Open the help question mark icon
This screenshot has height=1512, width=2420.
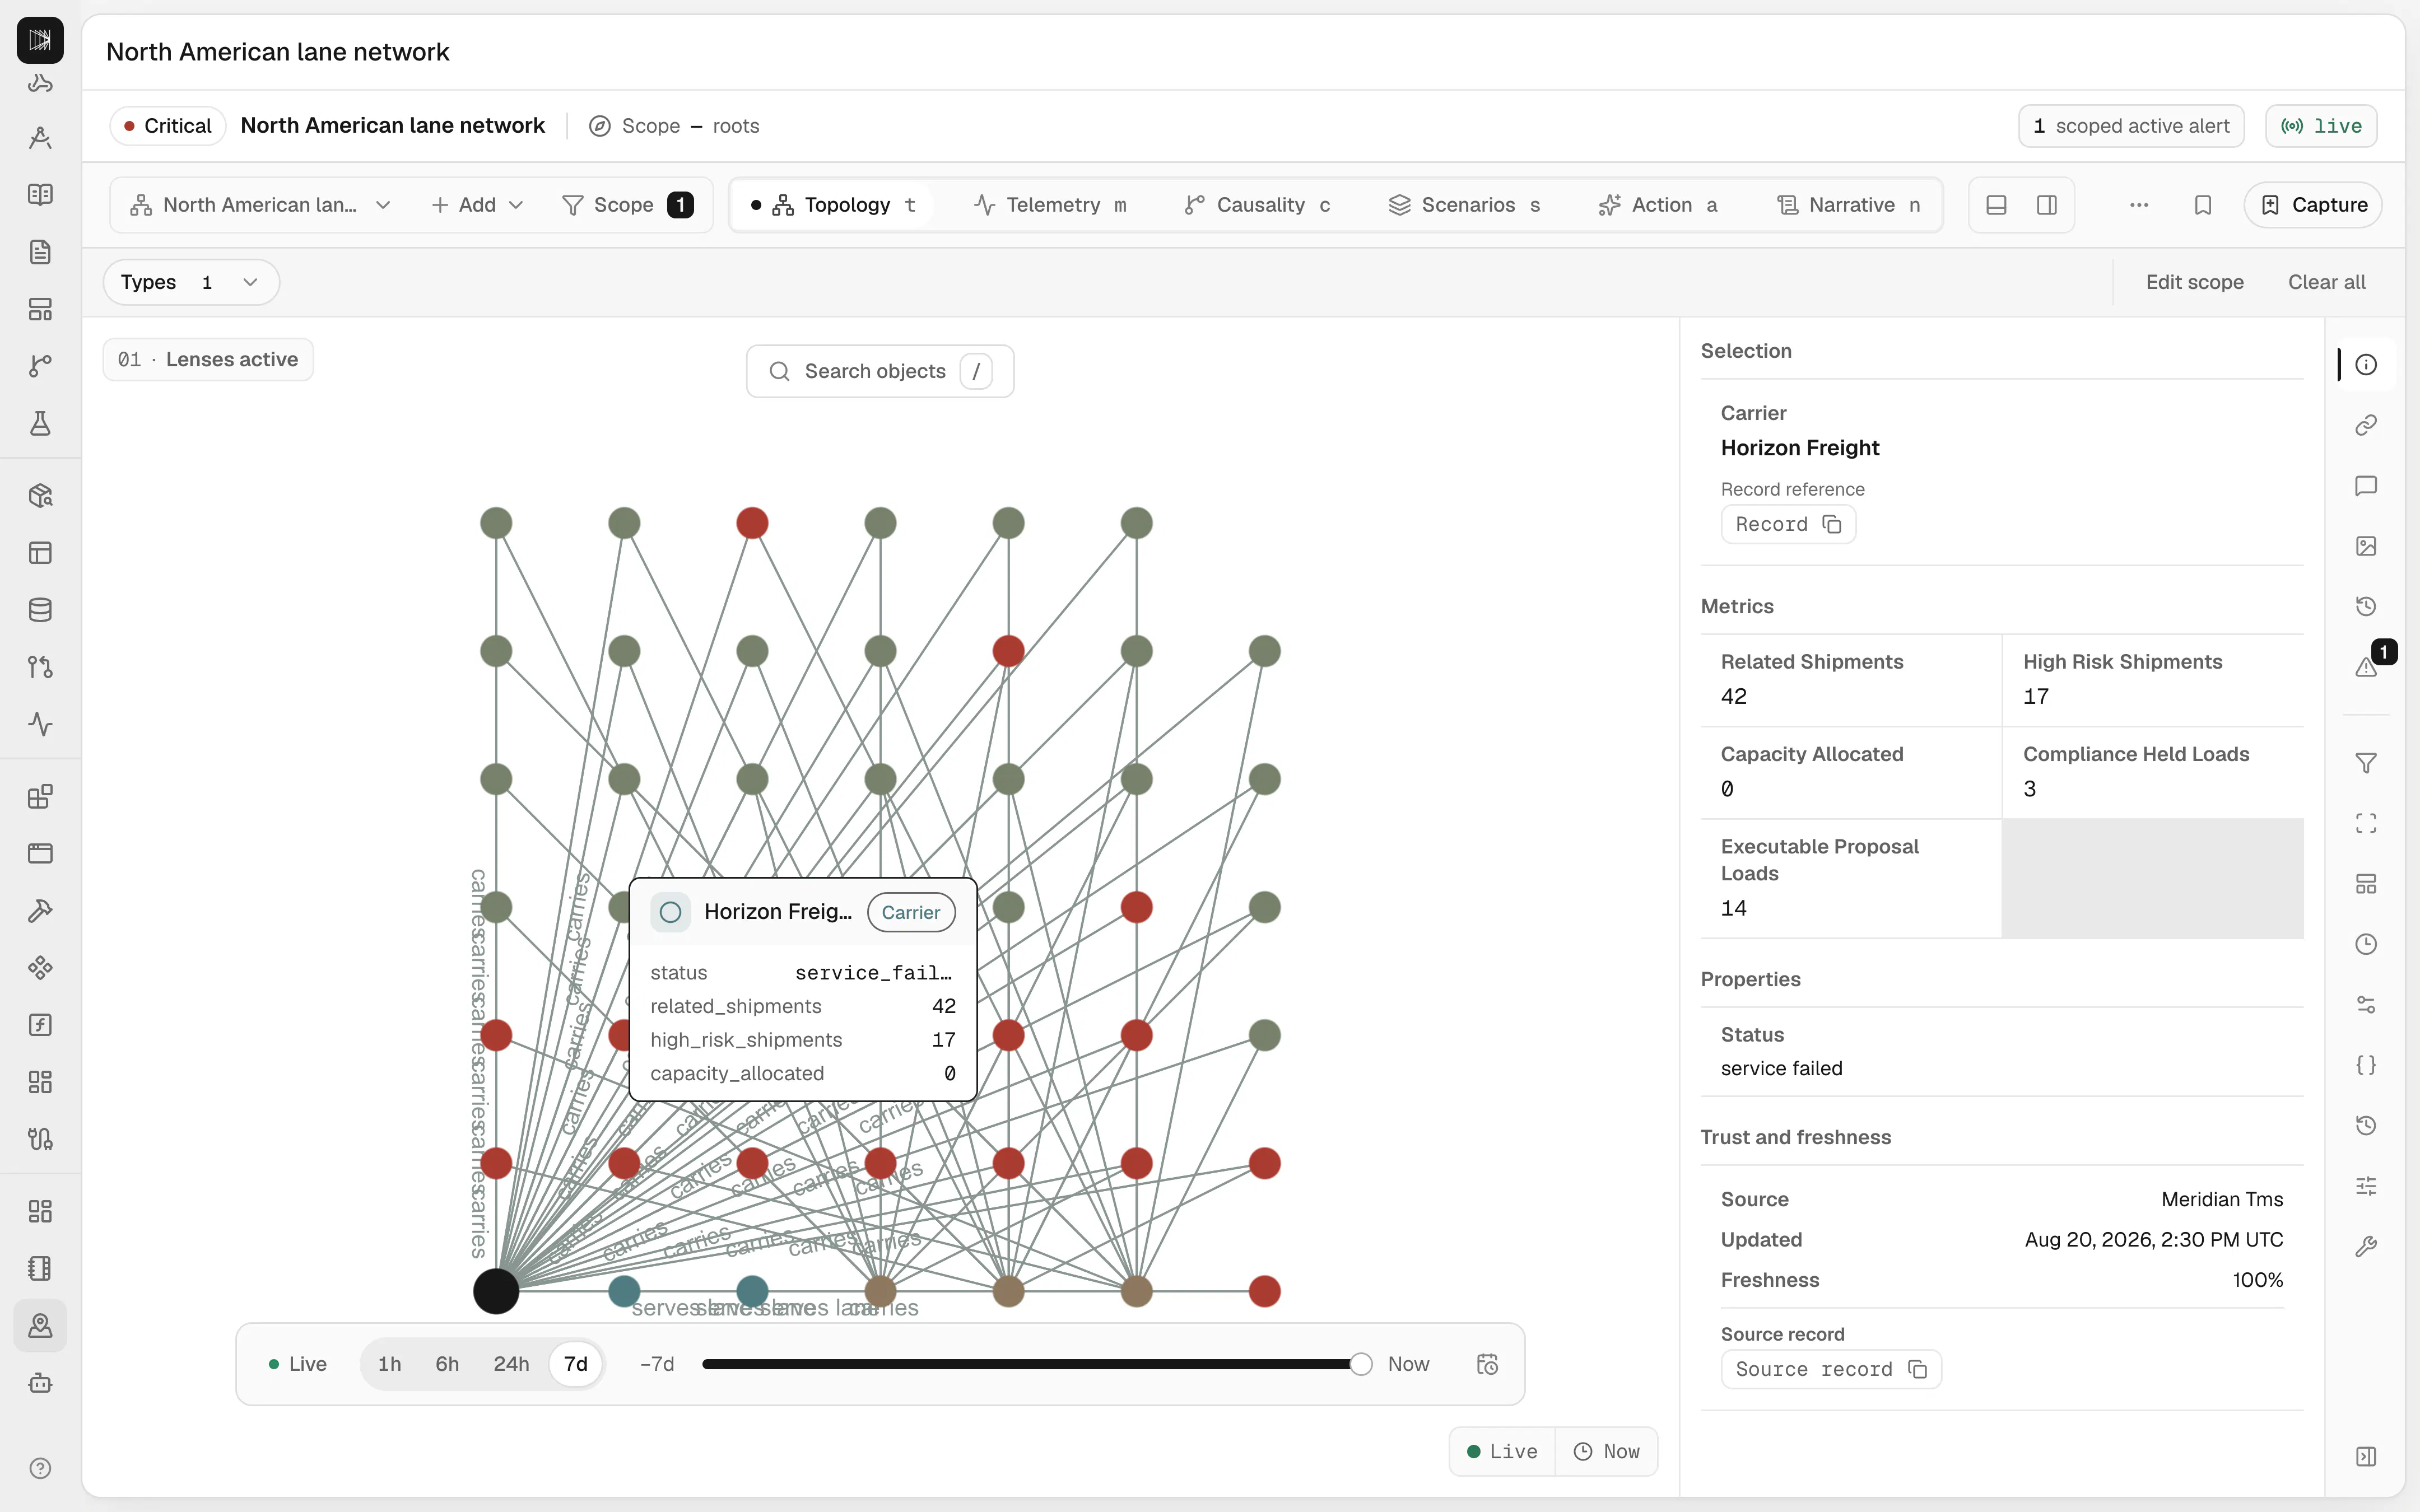[40, 1468]
